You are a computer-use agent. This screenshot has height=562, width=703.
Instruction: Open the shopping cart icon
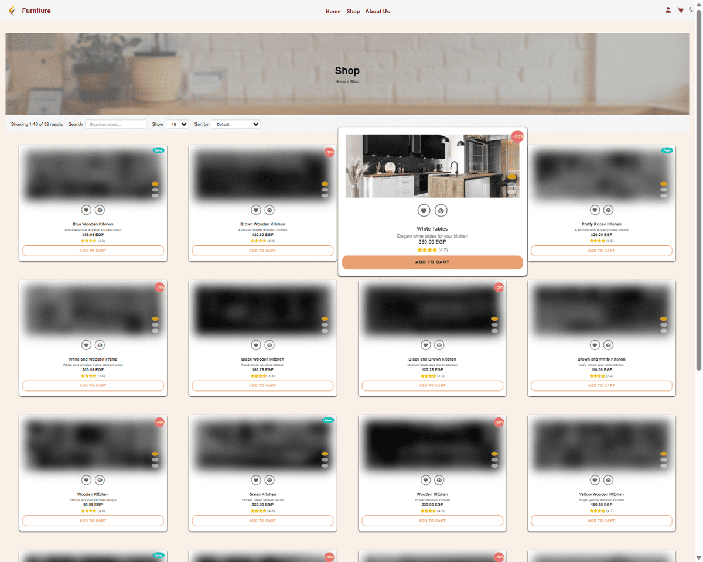tap(680, 10)
